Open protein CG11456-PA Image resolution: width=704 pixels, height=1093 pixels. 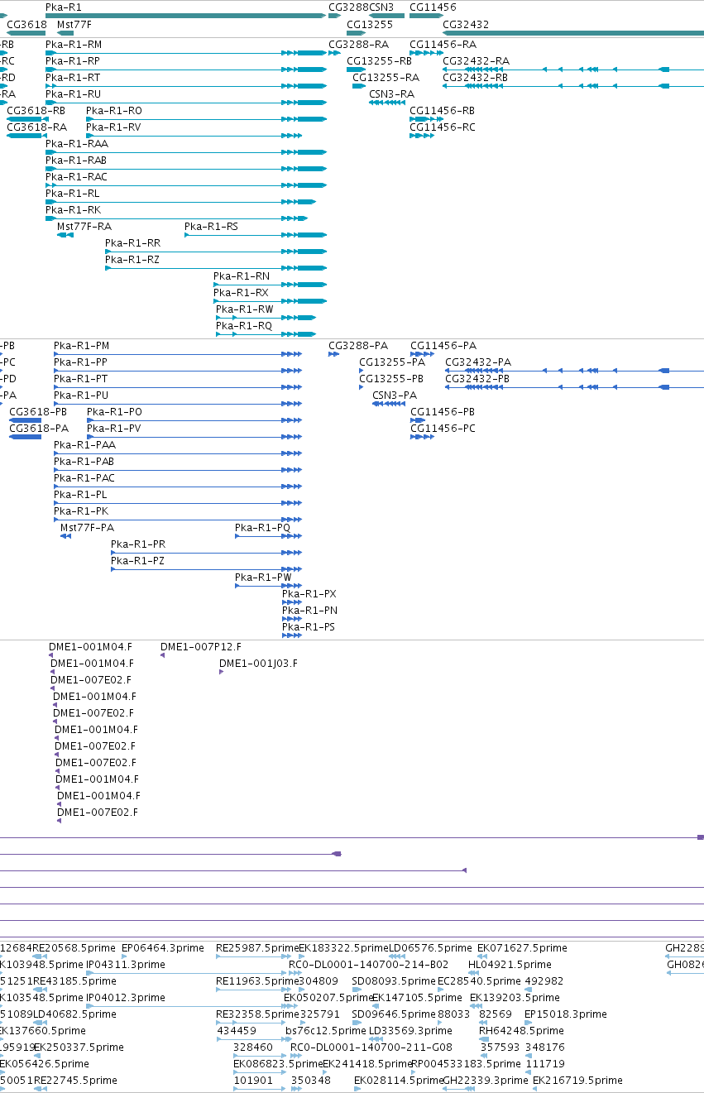443,346
